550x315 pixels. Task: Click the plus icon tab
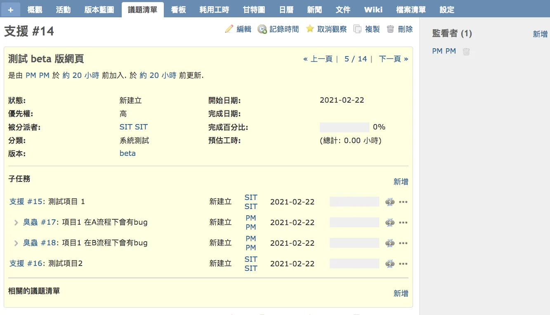click(x=11, y=9)
